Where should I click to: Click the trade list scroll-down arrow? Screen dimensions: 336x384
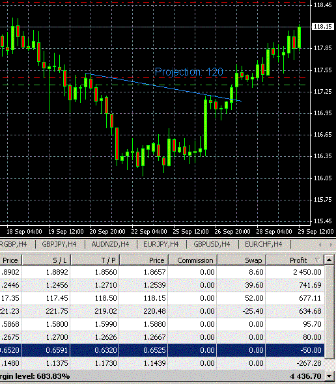[329, 376]
